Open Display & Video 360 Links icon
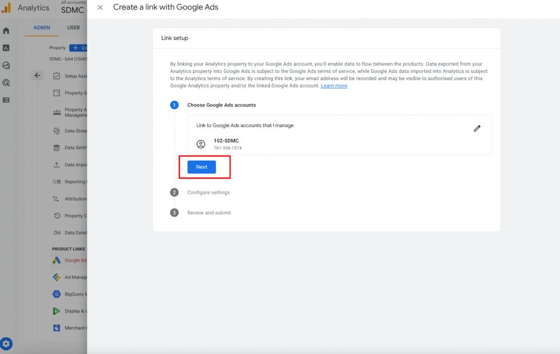Screen dimensions: 560x354 coord(57,311)
